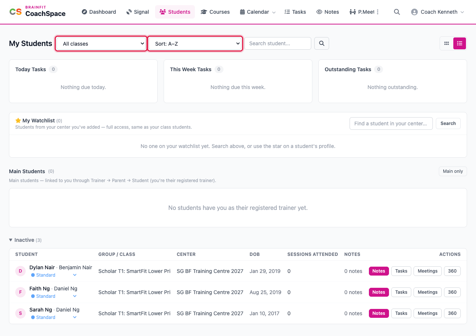Click Sarah Ng's avatar circle
476x336 pixels.
click(20, 313)
